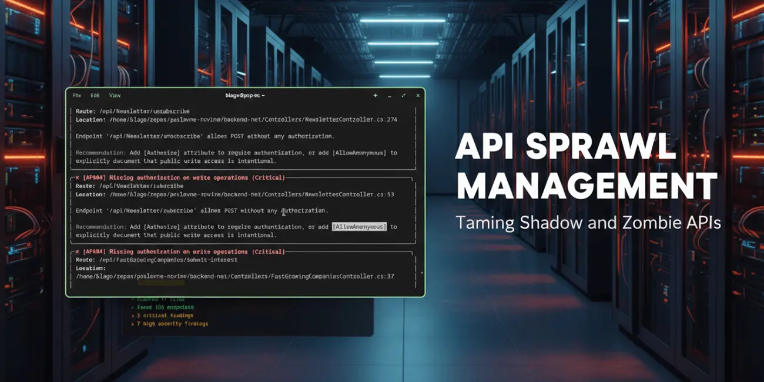Click the x marker on the first Critical finding header
The height and width of the screenshot is (382, 764).
click(x=76, y=177)
